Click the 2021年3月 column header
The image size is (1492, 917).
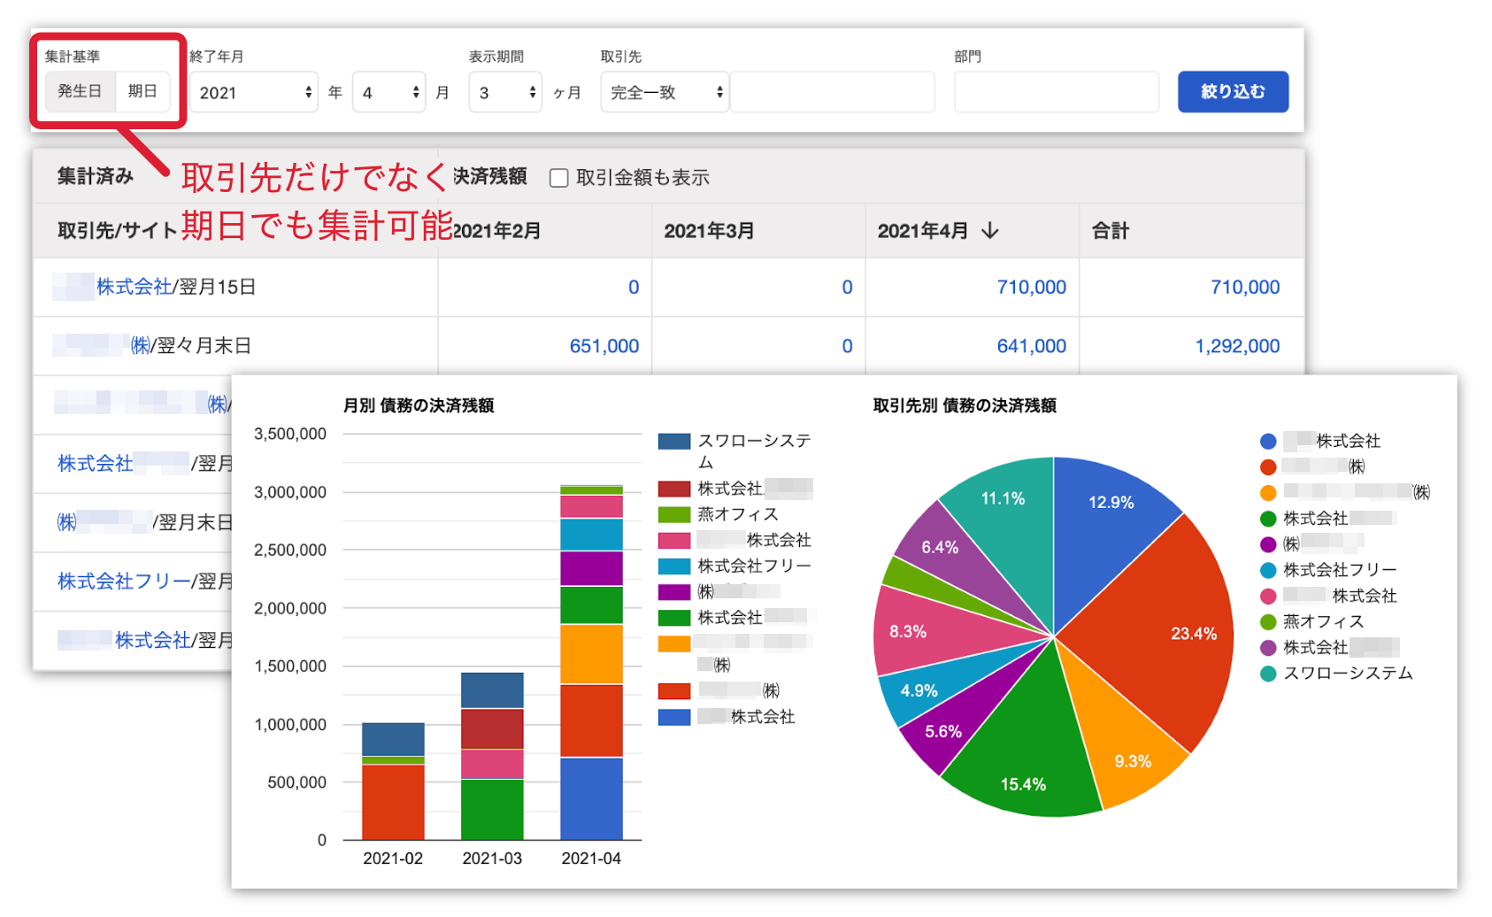click(709, 231)
